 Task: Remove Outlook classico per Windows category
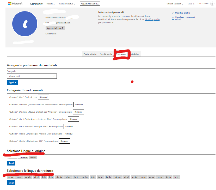[79, 105]
